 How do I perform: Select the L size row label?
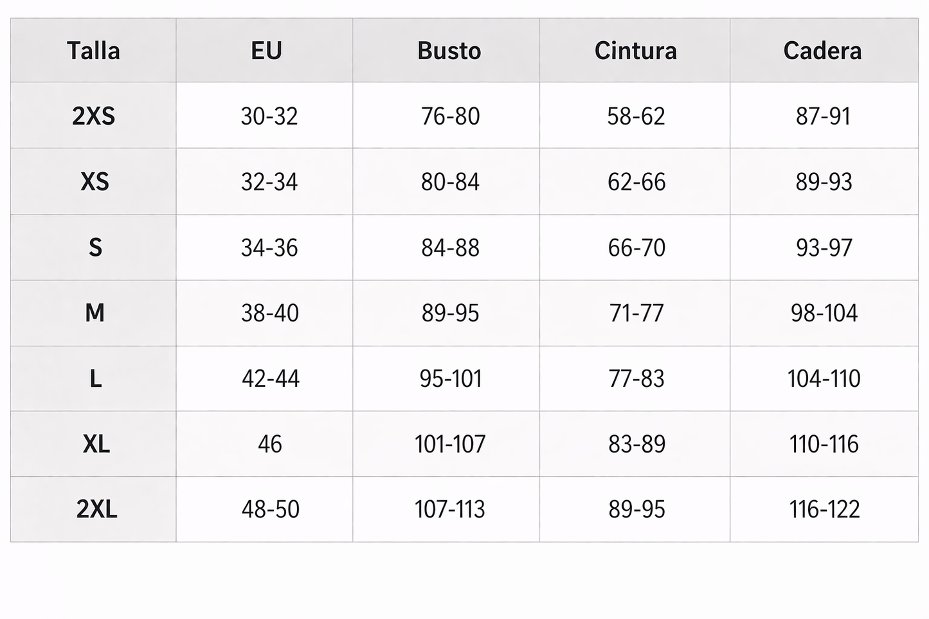93,379
